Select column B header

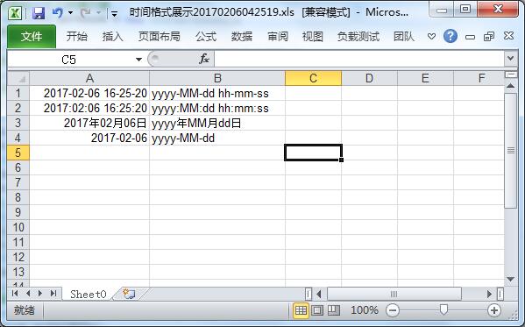coord(217,78)
